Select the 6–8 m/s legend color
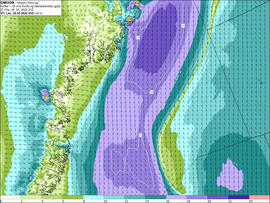The height and width of the screenshot is (203, 270). point(73,197)
